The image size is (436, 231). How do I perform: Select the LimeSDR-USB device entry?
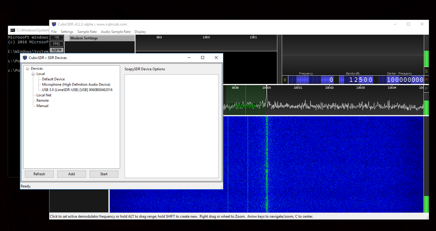77,90
